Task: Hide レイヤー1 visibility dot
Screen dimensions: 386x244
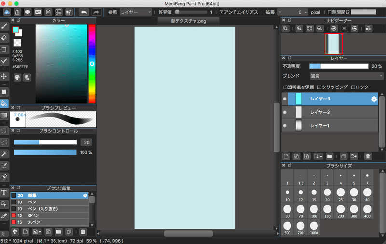Action: [x=285, y=126]
